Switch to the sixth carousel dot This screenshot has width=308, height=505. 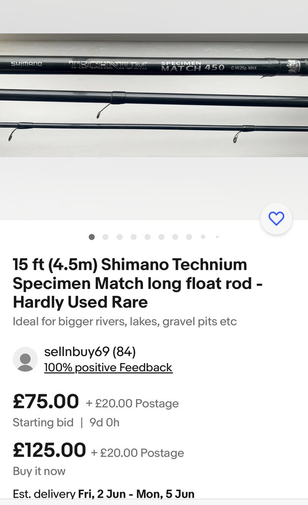pyautogui.click(x=161, y=237)
